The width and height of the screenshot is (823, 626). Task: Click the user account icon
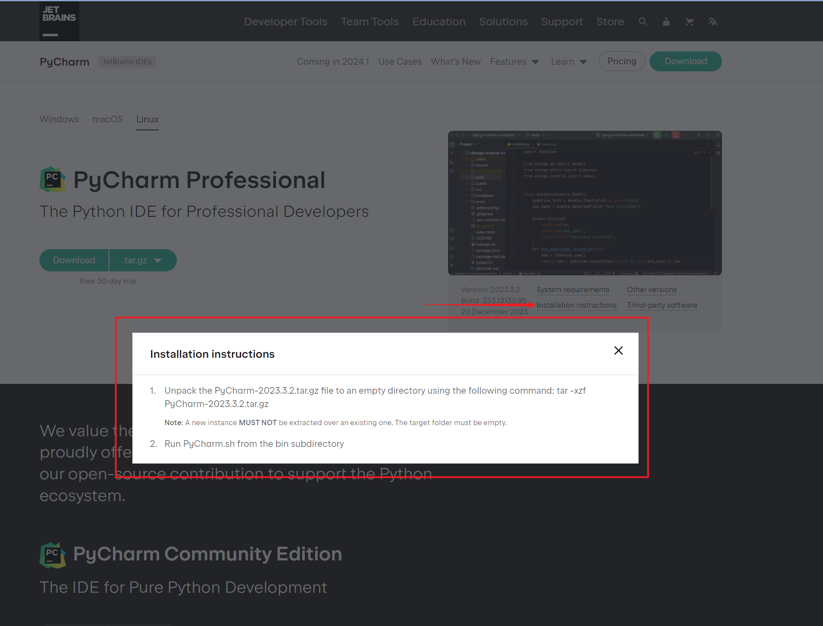pos(666,21)
